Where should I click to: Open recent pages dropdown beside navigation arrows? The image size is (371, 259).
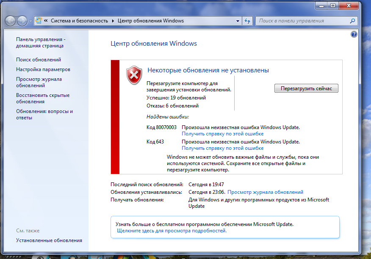coord(30,21)
